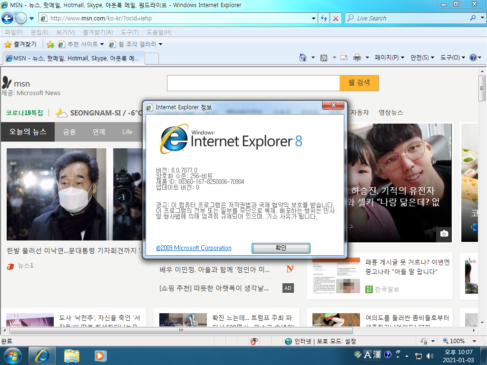Screen dimensions: 487x365
Task: Open the 파일(F) menu
Action: click(14, 32)
